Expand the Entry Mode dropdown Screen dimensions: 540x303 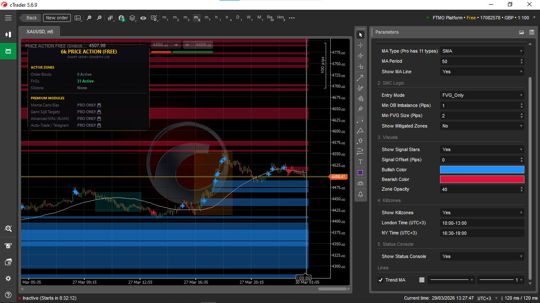coord(482,95)
